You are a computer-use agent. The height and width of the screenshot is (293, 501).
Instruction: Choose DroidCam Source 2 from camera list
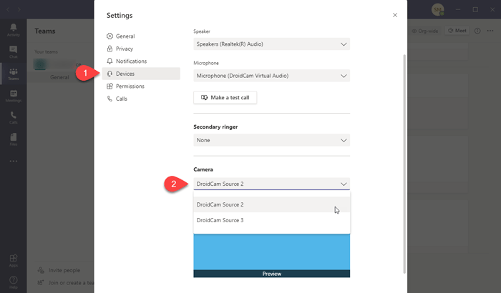tap(271, 204)
